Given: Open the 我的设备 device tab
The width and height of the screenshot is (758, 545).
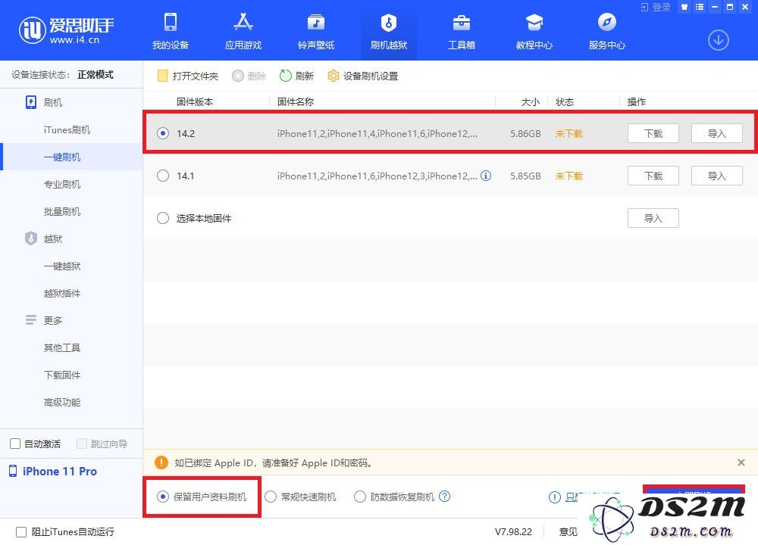Looking at the screenshot, I should tap(170, 32).
